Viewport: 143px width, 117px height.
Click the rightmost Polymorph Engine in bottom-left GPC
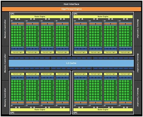62,74
